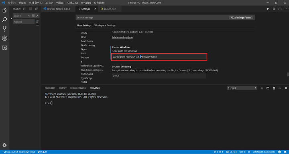
Task: Open the 터미널(T) menu
Action: pyautogui.click(x=86, y=3)
